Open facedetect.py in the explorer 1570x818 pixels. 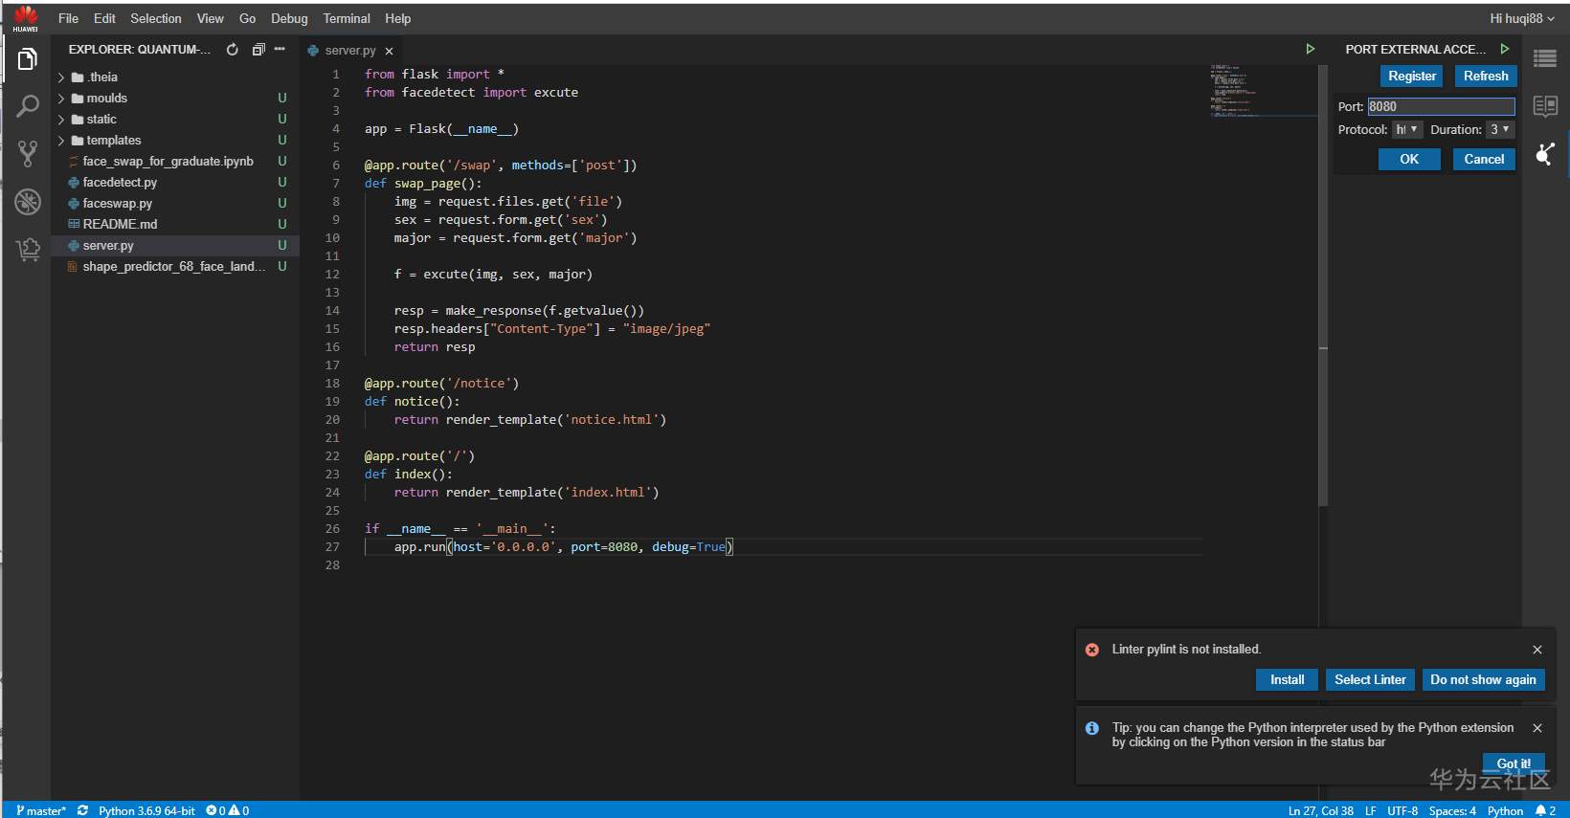[x=120, y=183]
